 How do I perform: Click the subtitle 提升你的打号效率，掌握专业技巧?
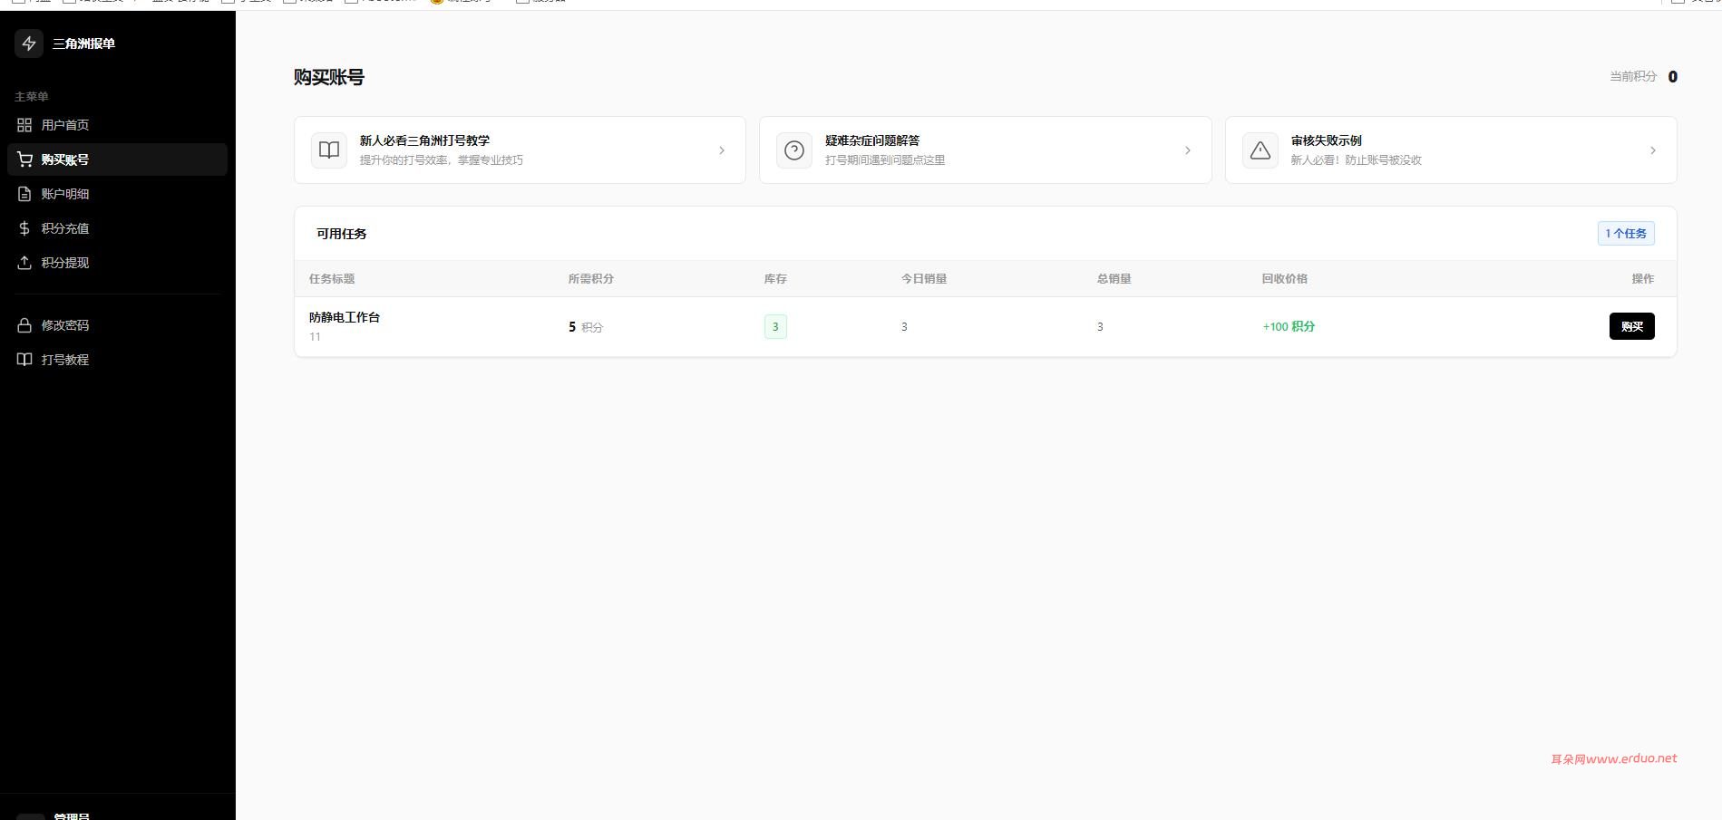coord(442,160)
